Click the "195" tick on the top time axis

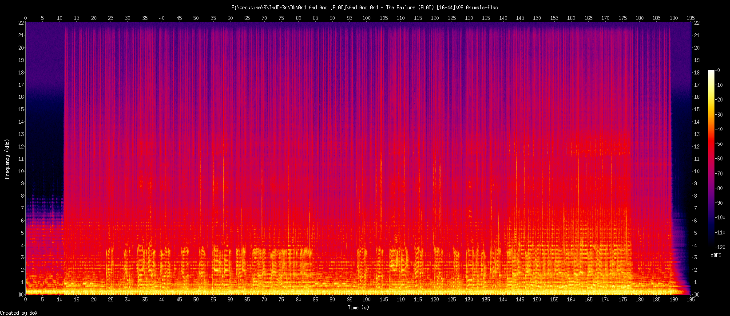pos(691,18)
